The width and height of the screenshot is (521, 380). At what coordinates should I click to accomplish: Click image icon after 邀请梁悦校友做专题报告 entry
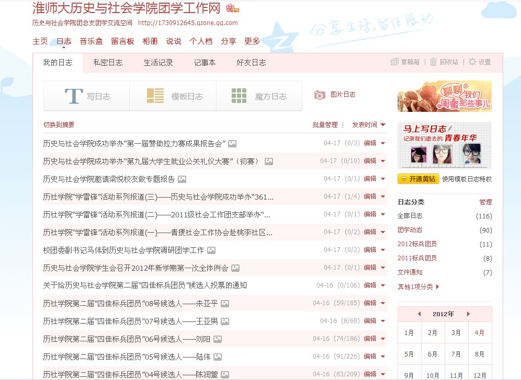coord(182,179)
